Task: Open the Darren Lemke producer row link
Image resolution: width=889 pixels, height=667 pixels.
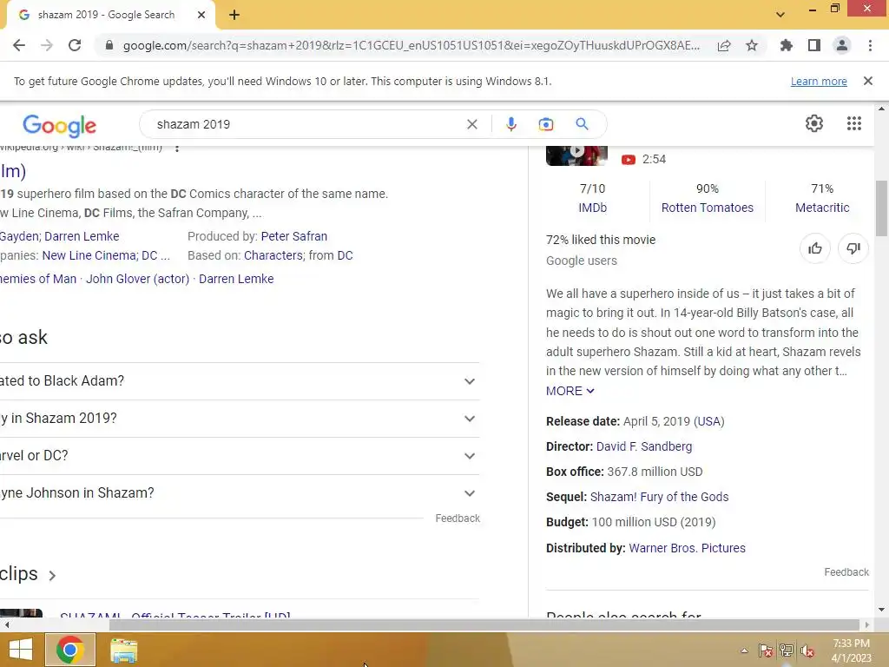Action: pyautogui.click(x=82, y=236)
